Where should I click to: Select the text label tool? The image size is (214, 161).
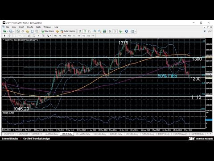[x=43, y=36]
